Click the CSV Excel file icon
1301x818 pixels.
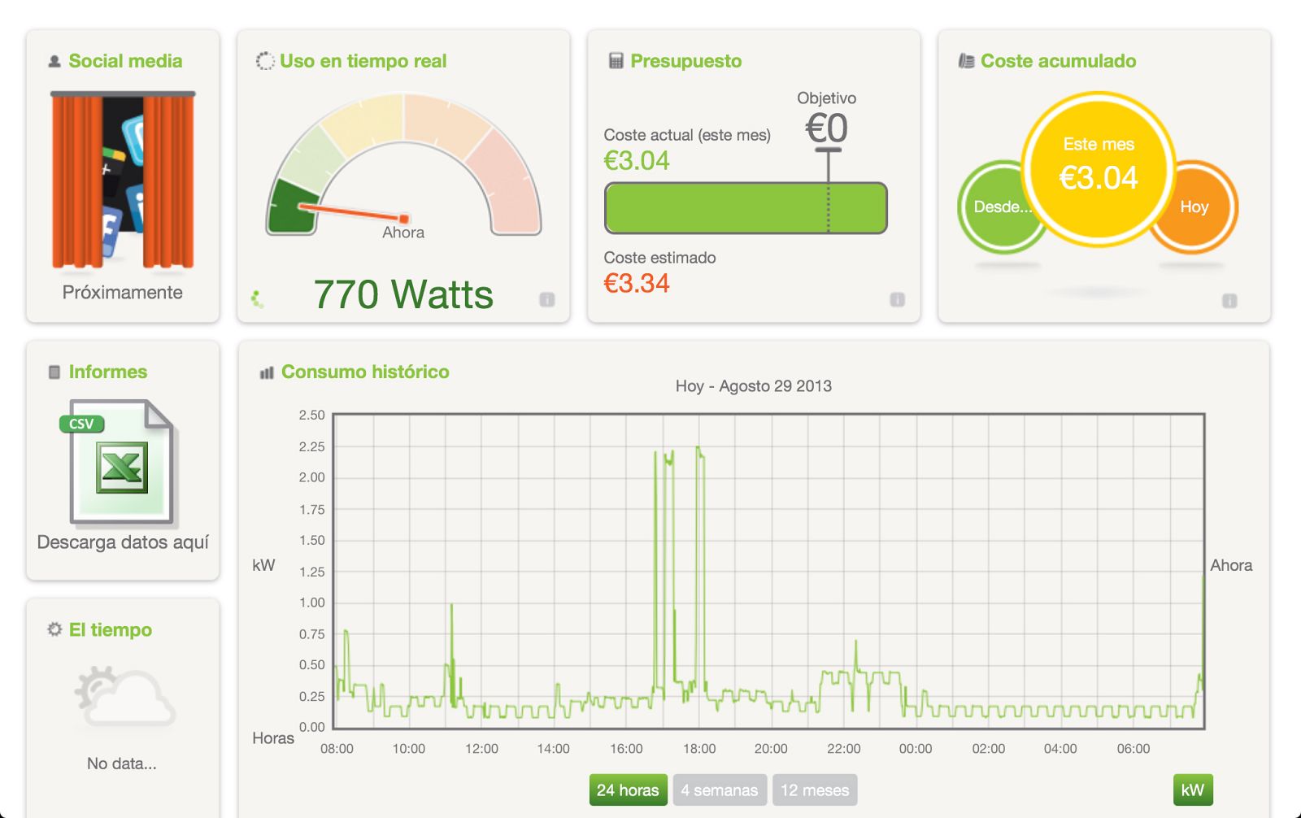[122, 463]
